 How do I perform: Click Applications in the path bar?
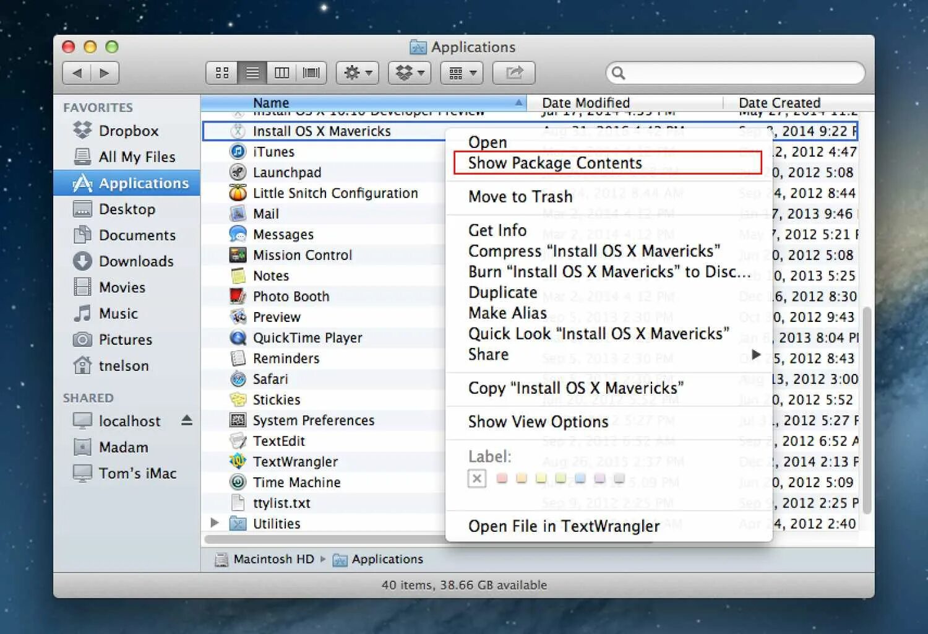click(x=378, y=559)
